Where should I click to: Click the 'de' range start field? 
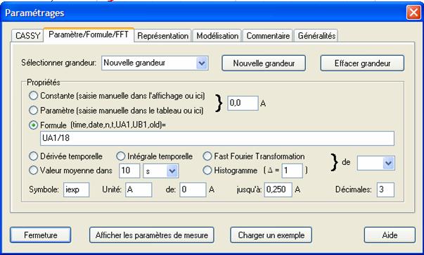(x=193, y=189)
